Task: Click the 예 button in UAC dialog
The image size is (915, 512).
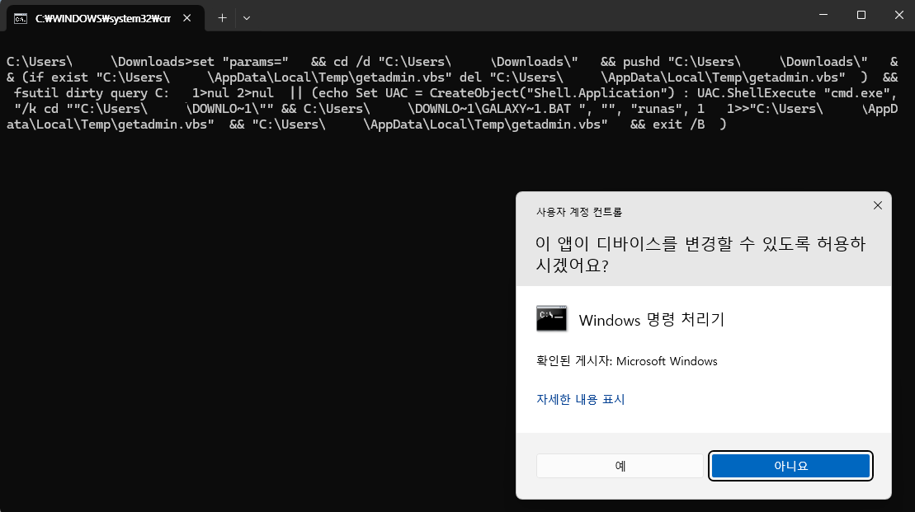Action: (x=620, y=466)
